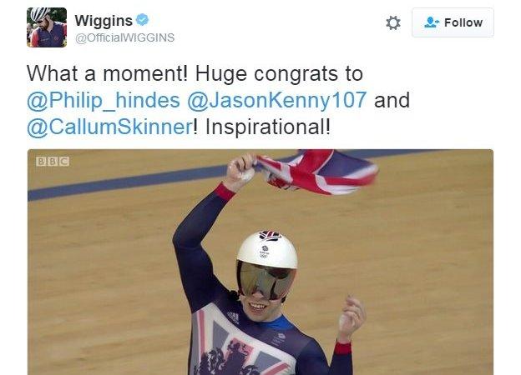Open the attached cyclist photo
The height and width of the screenshot is (375, 521).
coord(260,262)
